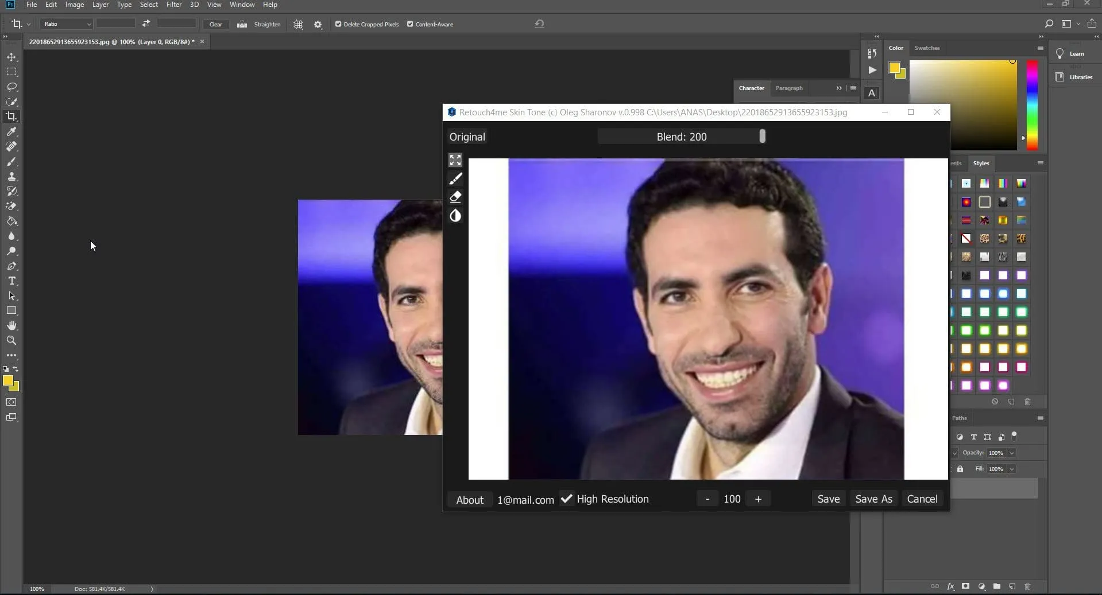Click the Clear button in the options bar
Viewport: 1102px width, 595px height.
pyautogui.click(x=215, y=24)
